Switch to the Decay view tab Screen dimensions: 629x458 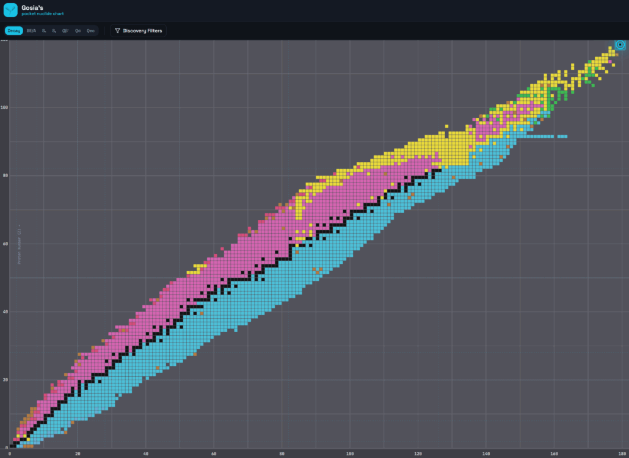(x=14, y=31)
